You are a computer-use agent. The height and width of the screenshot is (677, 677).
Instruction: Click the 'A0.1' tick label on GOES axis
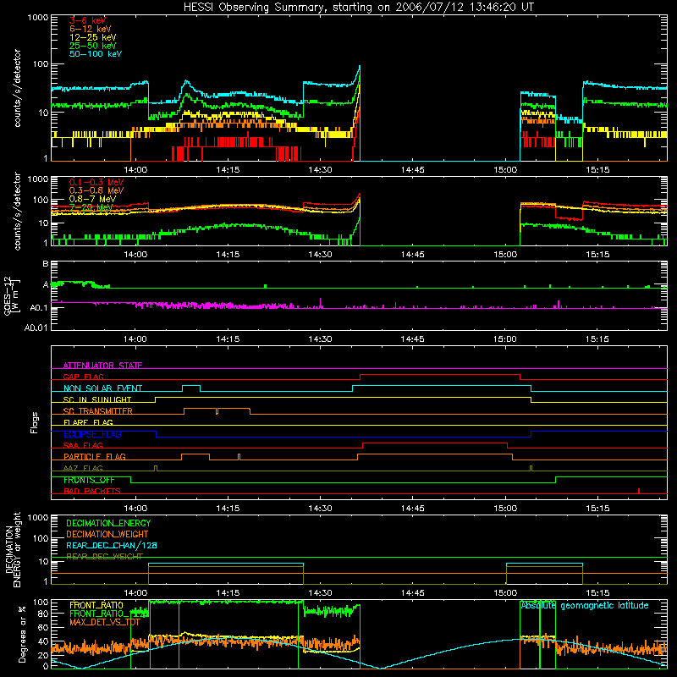39,307
